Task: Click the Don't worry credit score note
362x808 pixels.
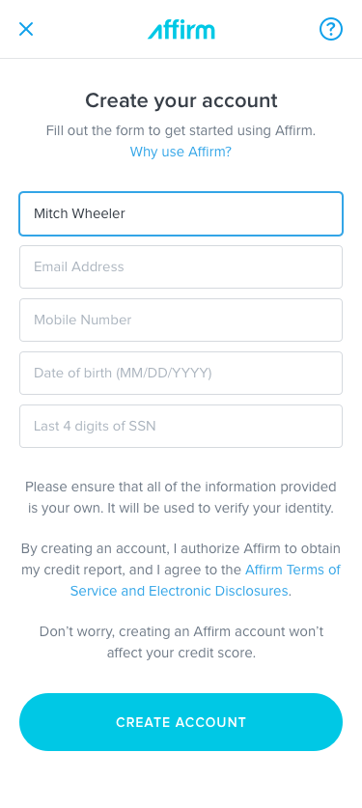Action: [x=181, y=642]
